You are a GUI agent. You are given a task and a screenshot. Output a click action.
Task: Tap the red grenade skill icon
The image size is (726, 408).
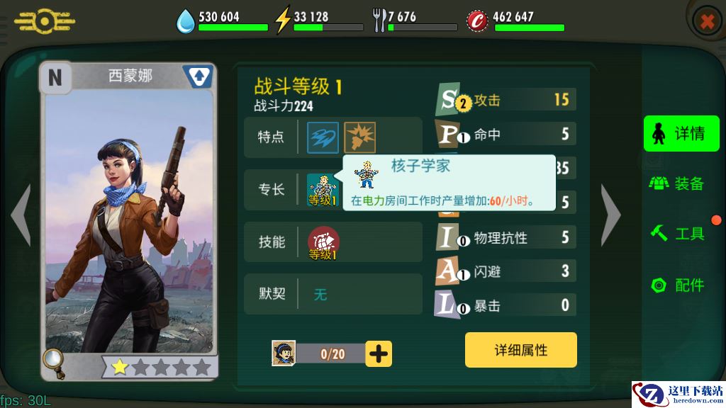point(323,242)
